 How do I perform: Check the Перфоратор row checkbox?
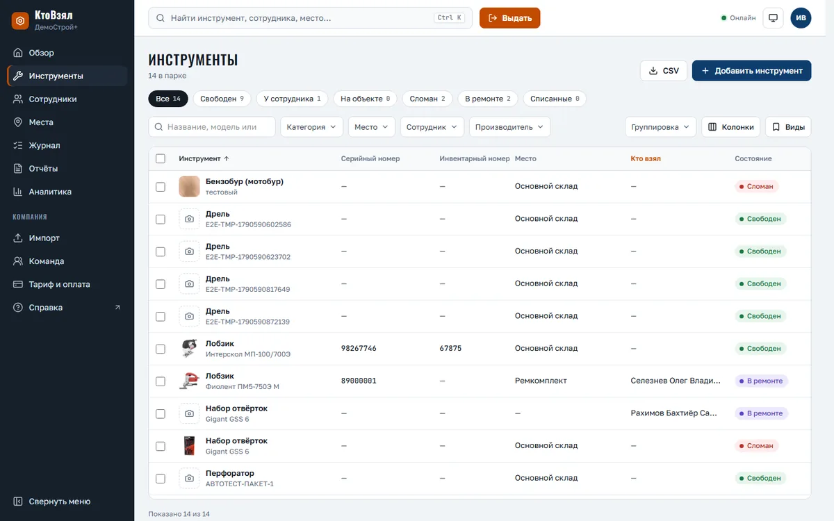coord(161,479)
